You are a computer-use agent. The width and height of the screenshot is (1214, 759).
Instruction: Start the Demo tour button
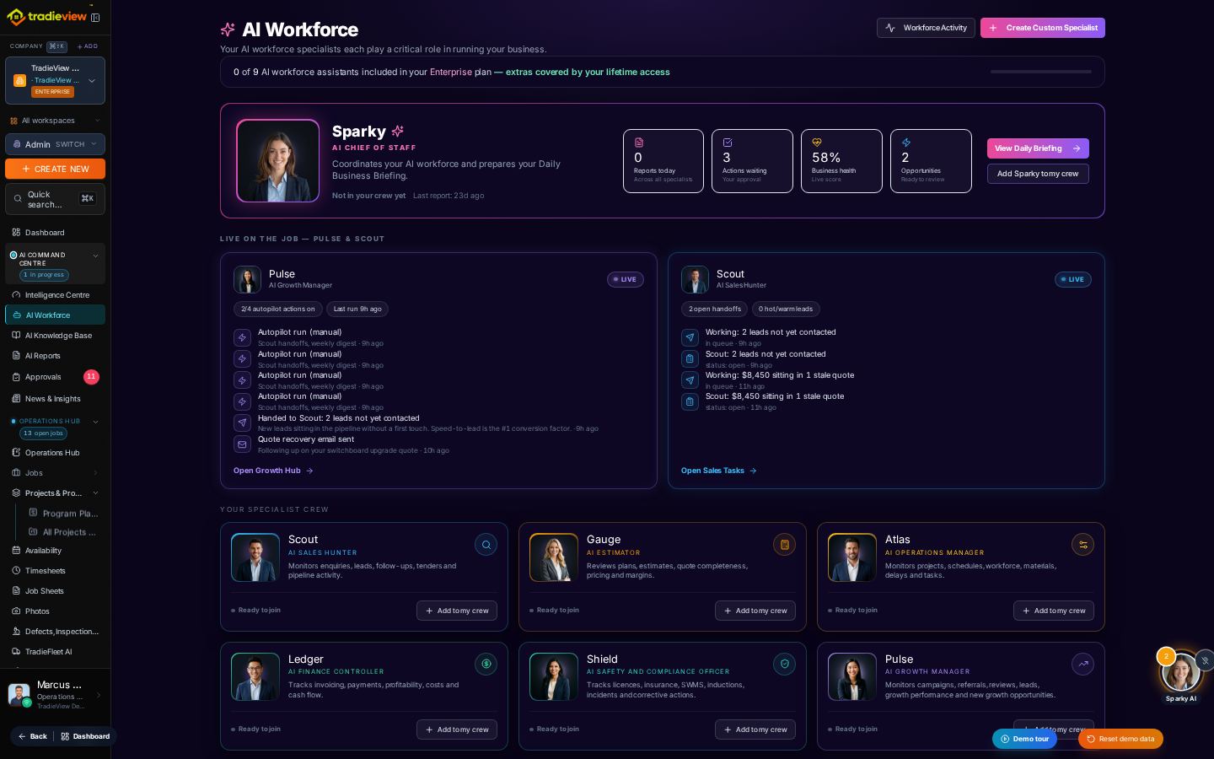(1024, 739)
